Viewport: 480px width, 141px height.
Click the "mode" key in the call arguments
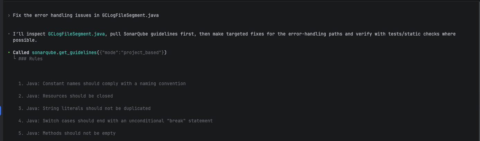pyautogui.click(x=110, y=52)
